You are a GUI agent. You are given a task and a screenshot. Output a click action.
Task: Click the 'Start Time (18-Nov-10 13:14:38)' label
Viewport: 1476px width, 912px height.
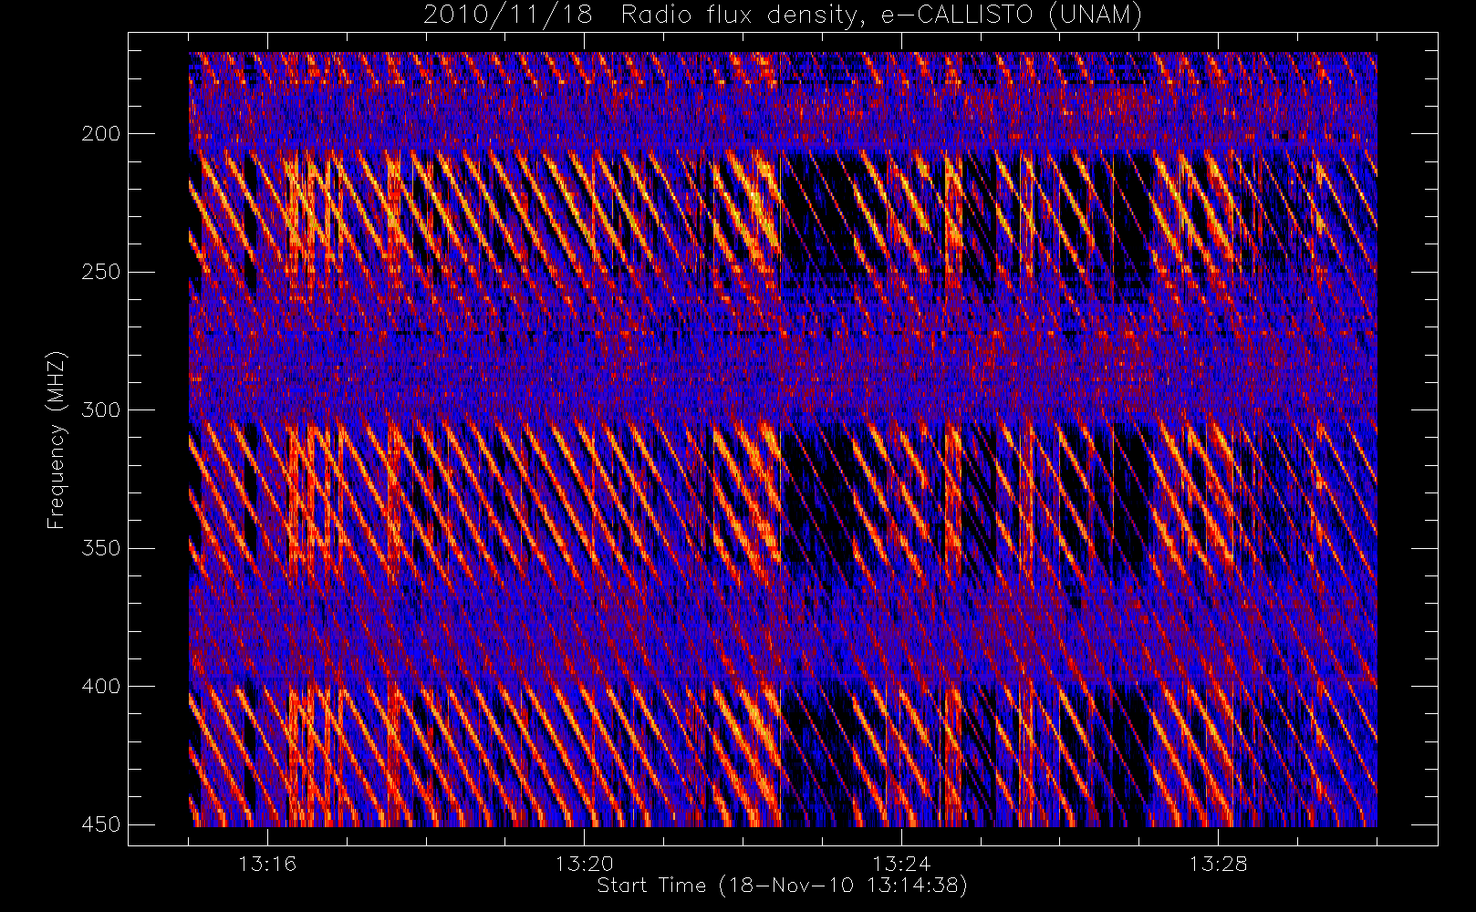coord(782,886)
